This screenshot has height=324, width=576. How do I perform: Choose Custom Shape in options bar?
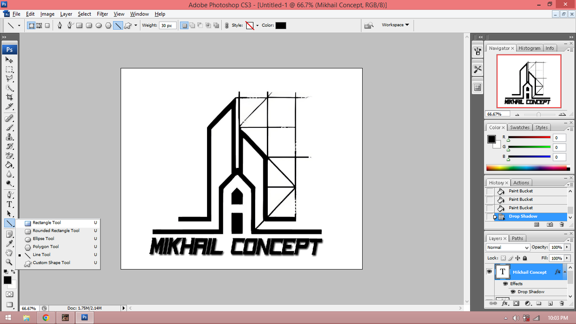[127, 26]
